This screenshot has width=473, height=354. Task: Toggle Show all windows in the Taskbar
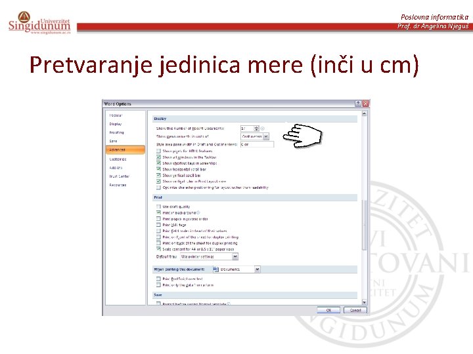[x=158, y=157]
